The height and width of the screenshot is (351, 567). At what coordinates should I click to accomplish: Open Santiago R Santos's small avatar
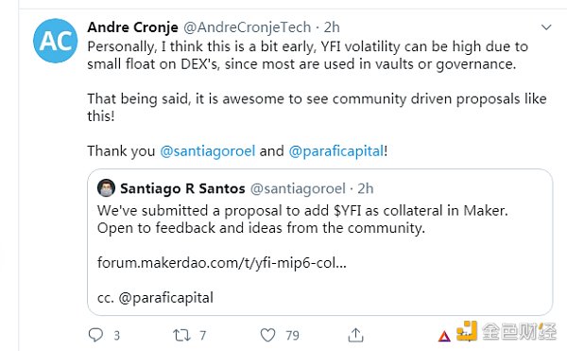[x=106, y=188]
